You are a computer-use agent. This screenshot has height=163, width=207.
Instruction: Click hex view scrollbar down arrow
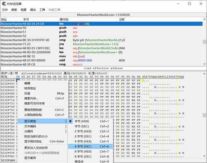coord(205,156)
